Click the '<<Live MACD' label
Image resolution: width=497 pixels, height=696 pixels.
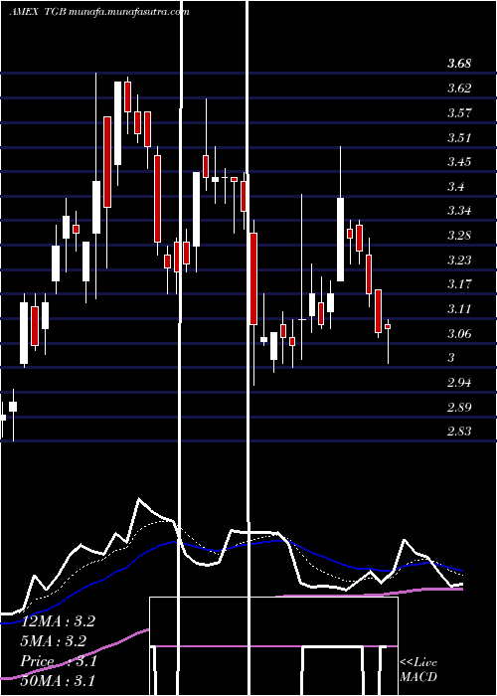point(418,669)
